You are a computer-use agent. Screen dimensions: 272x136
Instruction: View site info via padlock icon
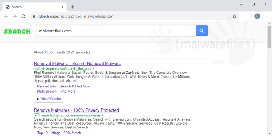(34, 17)
